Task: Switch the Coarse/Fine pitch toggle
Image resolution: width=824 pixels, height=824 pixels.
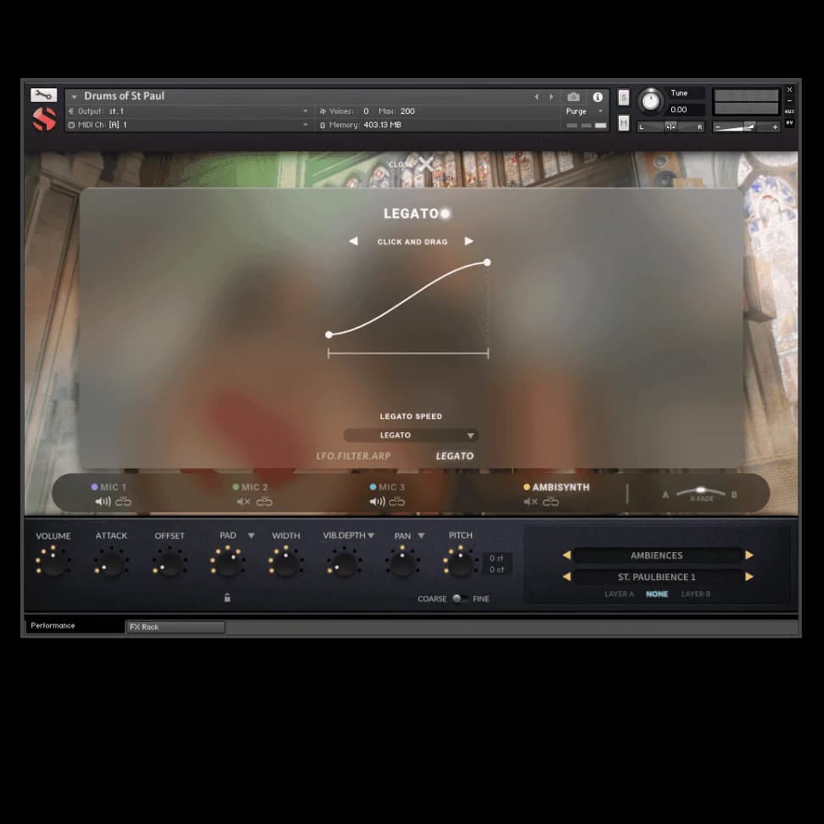Action: pyautogui.click(x=459, y=599)
